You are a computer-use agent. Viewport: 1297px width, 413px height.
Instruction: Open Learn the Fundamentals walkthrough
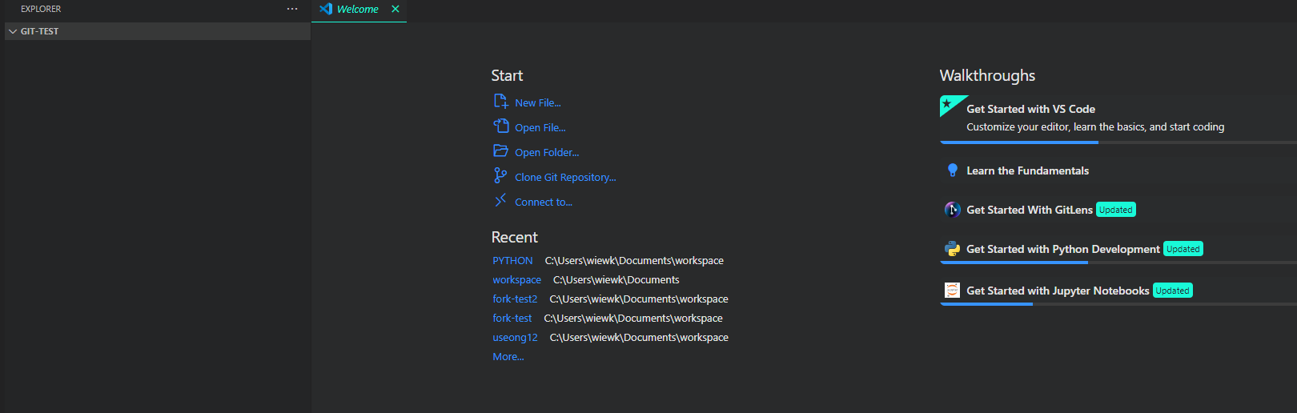pyautogui.click(x=1118, y=170)
